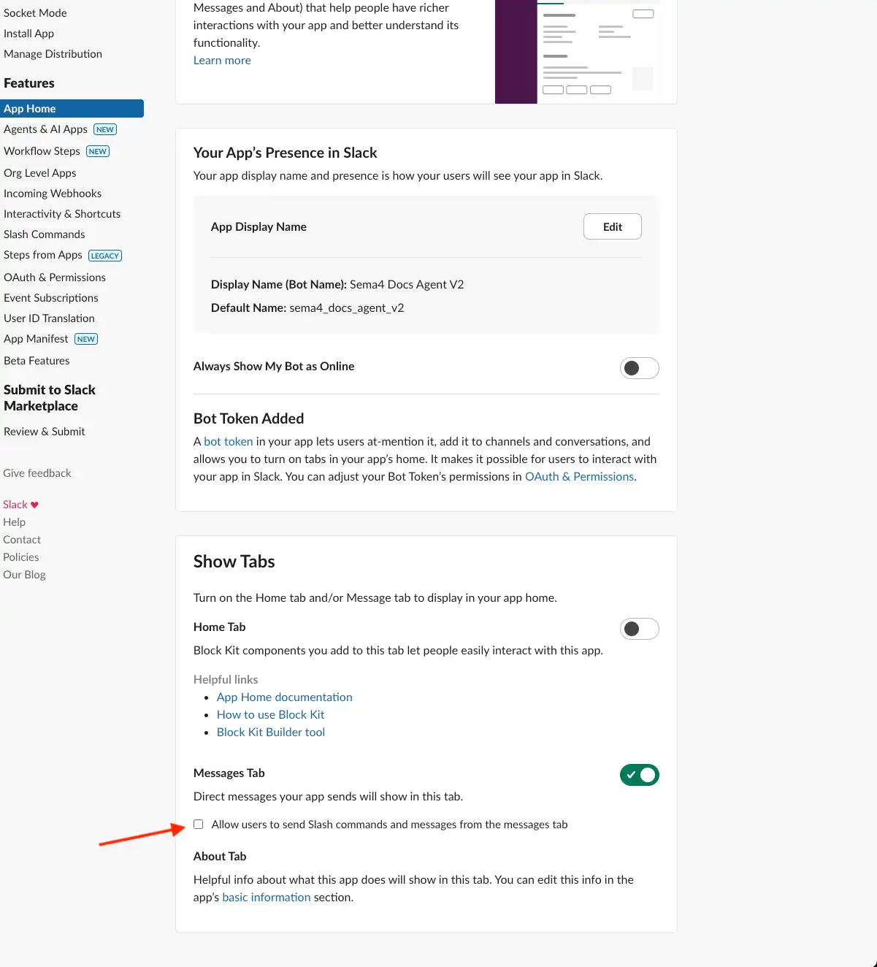Image resolution: width=877 pixels, height=967 pixels.
Task: Open the basic information link
Action: (266, 898)
